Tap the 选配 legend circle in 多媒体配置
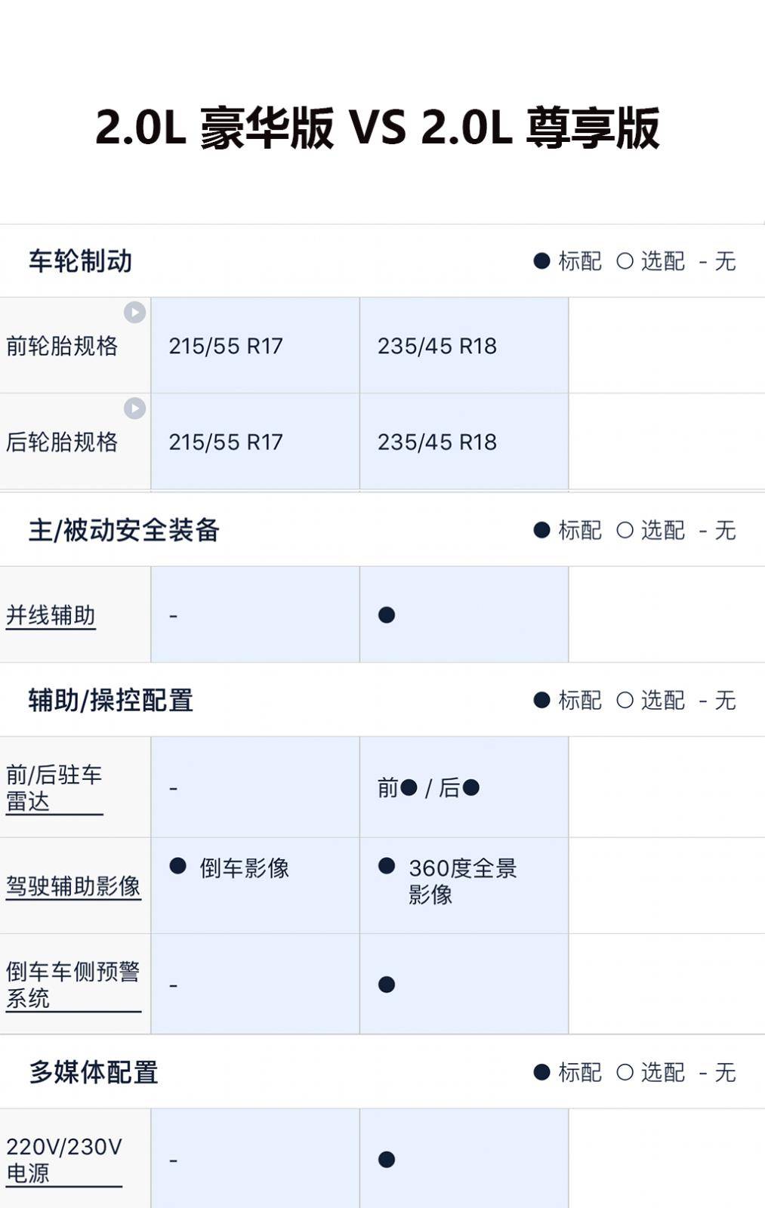765x1208 pixels. (x=625, y=1072)
